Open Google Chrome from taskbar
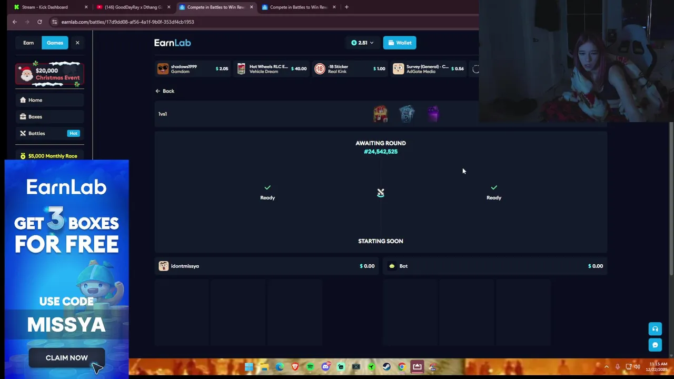This screenshot has height=379, width=674. 402,367
